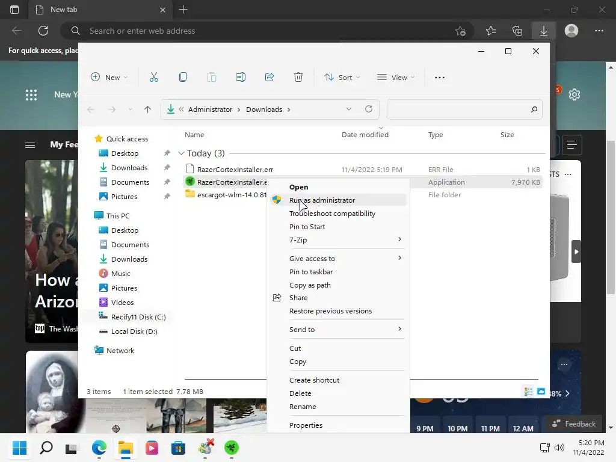Open the app launcher grid on Edge page
This screenshot has width=616, height=462.
tap(31, 94)
